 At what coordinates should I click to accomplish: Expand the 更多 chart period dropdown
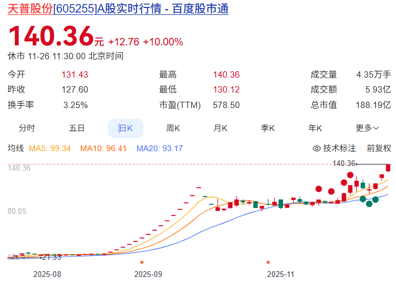coord(367,128)
